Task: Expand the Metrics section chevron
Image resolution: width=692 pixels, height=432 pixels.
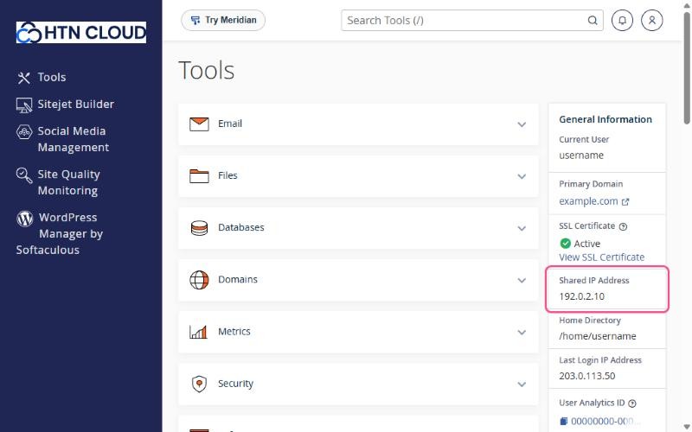Action: point(522,333)
